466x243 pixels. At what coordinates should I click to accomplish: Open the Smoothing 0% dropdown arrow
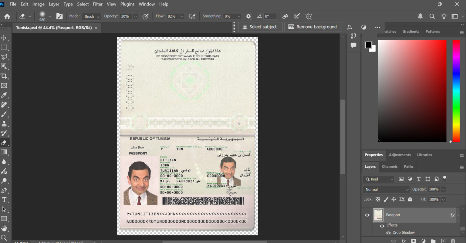(239, 16)
